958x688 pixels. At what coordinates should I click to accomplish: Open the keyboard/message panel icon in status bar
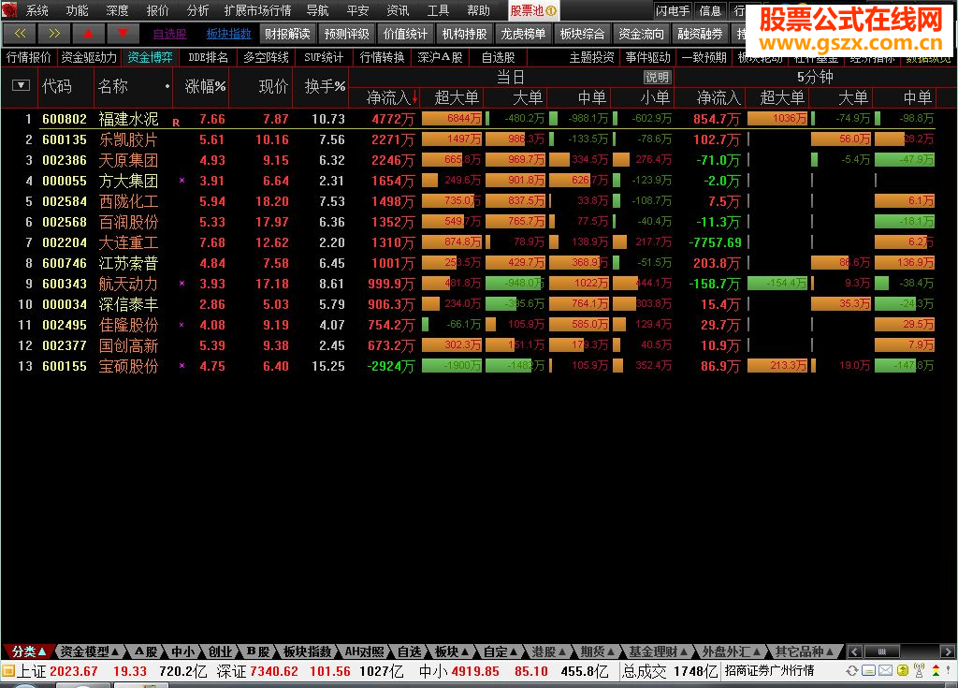(x=869, y=671)
